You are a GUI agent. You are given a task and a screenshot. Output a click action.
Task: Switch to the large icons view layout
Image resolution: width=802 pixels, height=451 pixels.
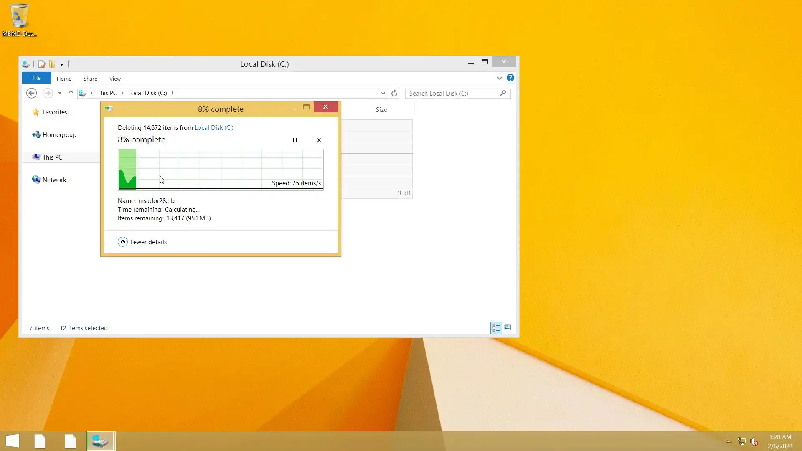(508, 328)
